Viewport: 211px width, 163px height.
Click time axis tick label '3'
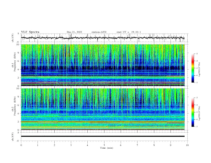coord(71,145)
